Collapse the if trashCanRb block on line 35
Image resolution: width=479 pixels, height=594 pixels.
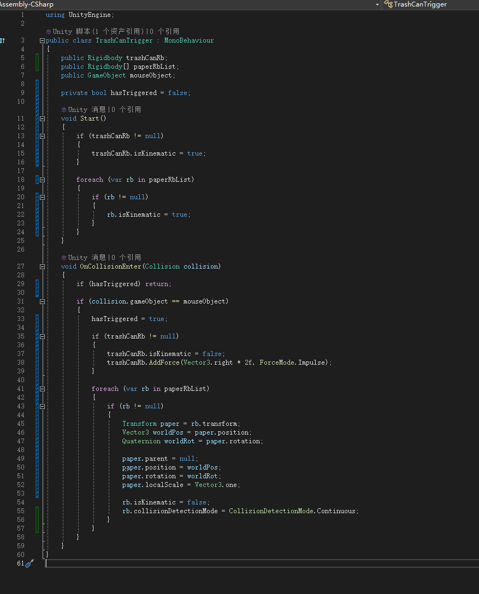[42, 336]
